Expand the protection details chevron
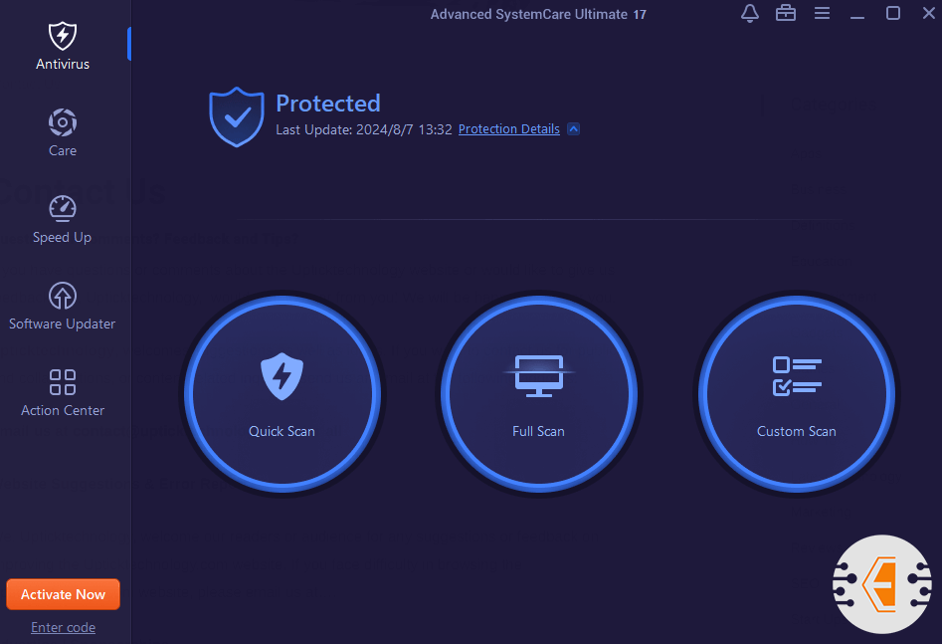Screen dimensions: 942x644 (573, 129)
